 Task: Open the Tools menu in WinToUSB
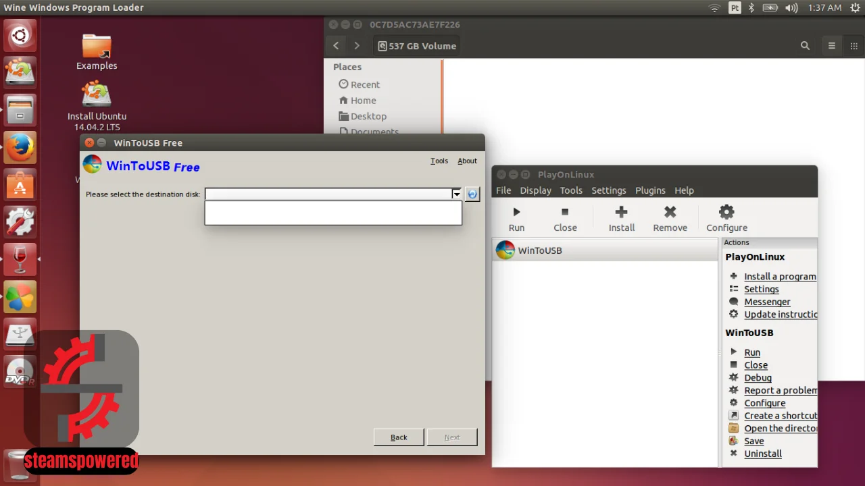pyautogui.click(x=439, y=161)
